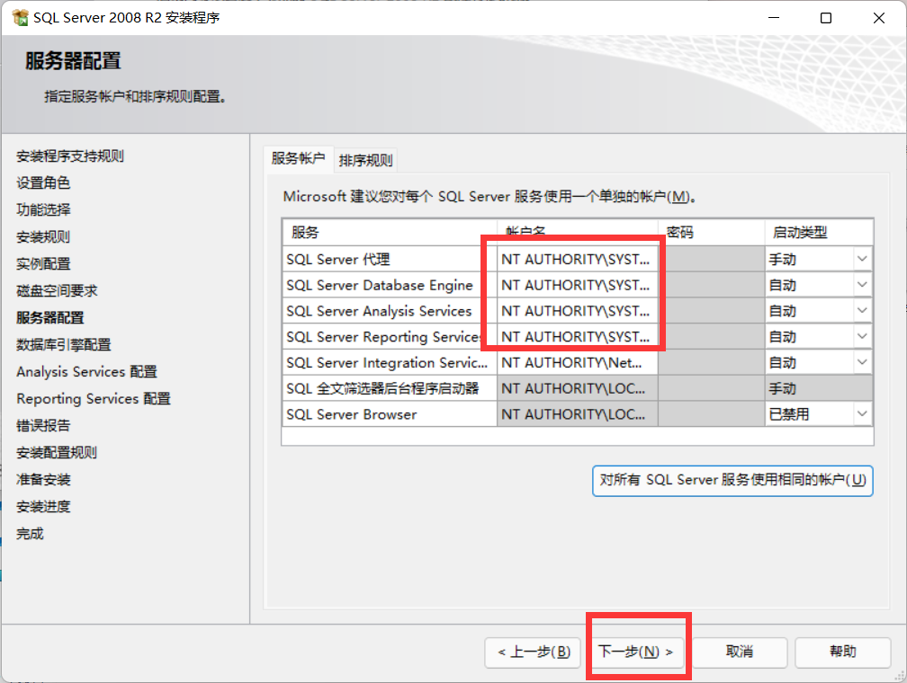Click 对所有 SQL Server 服务使用相同的帐户 button

click(732, 480)
